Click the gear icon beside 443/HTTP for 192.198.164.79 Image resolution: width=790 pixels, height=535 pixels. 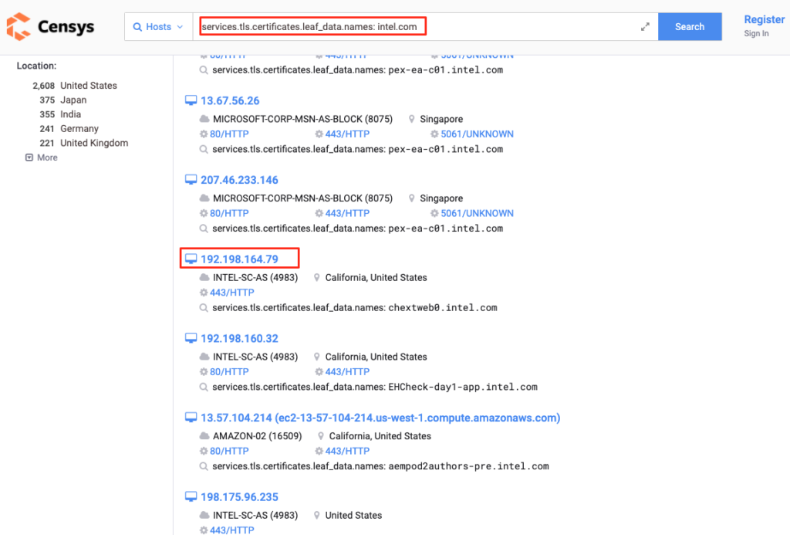coord(204,293)
